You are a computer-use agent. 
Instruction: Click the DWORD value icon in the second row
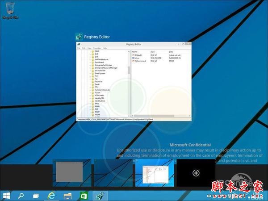(134, 58)
